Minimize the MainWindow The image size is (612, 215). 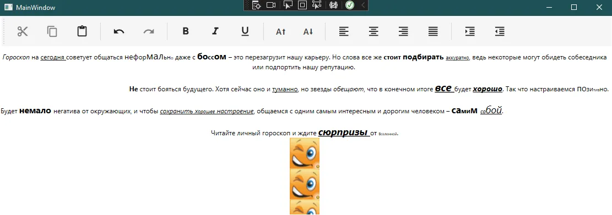[x=550, y=7]
